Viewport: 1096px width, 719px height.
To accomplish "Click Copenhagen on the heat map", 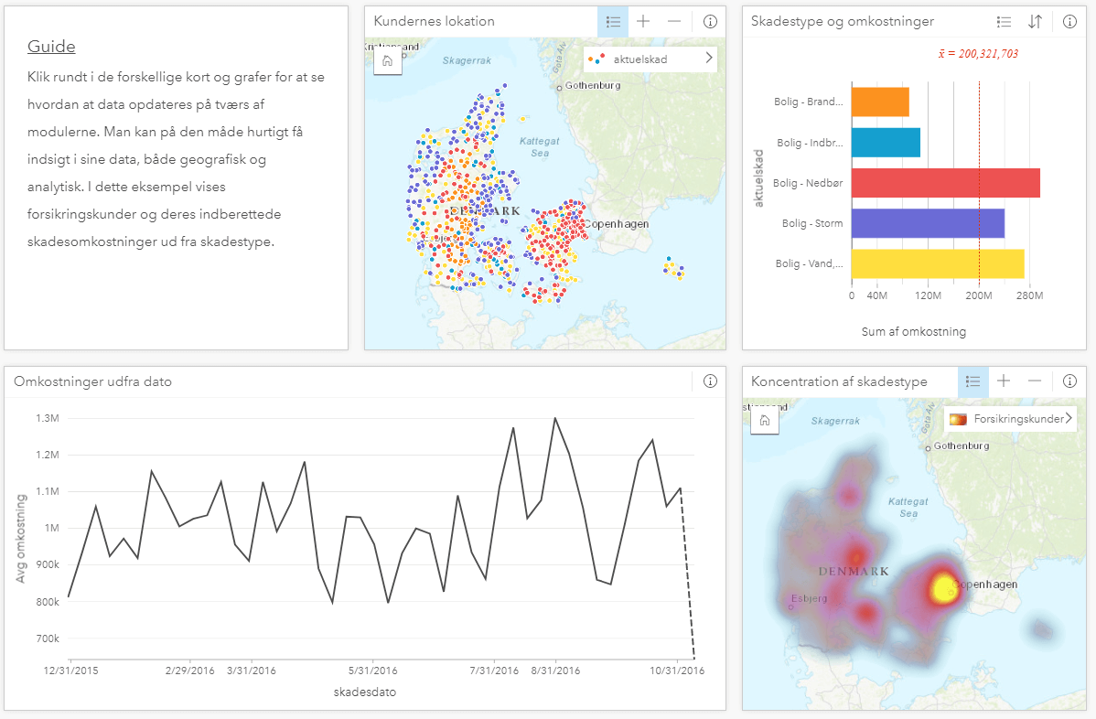I will [985, 585].
